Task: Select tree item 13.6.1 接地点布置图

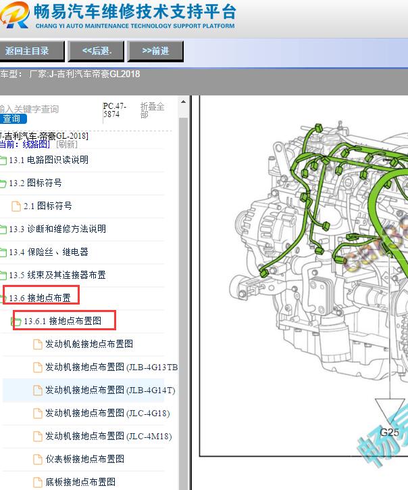Action: tap(62, 321)
